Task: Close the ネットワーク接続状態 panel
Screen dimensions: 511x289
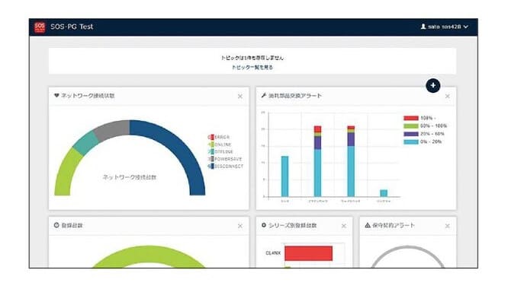Action: [x=239, y=97]
